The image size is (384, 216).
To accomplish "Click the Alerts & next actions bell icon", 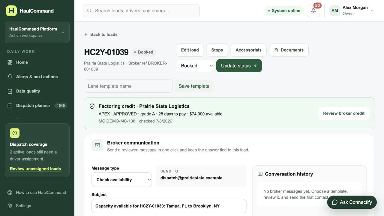I will [x=10, y=77].
